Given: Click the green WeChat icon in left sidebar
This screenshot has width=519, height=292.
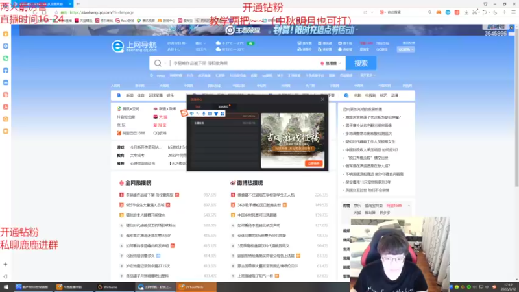Looking at the screenshot, I should pos(6,58).
